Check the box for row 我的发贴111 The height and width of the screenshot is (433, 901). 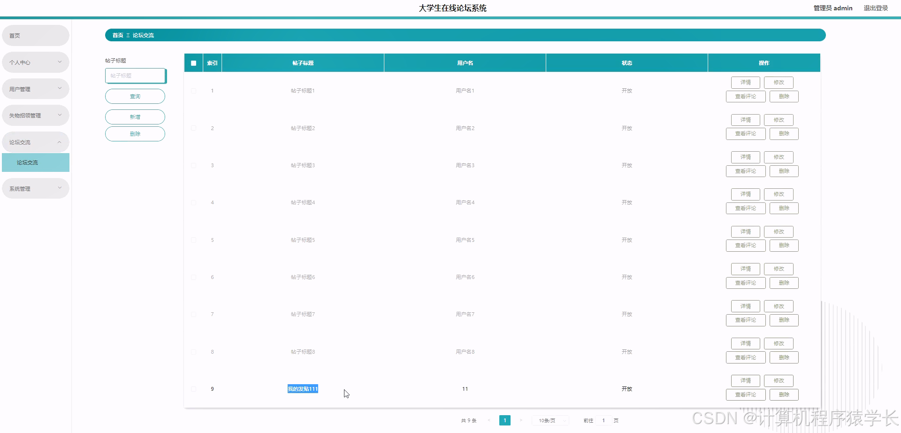[193, 389]
